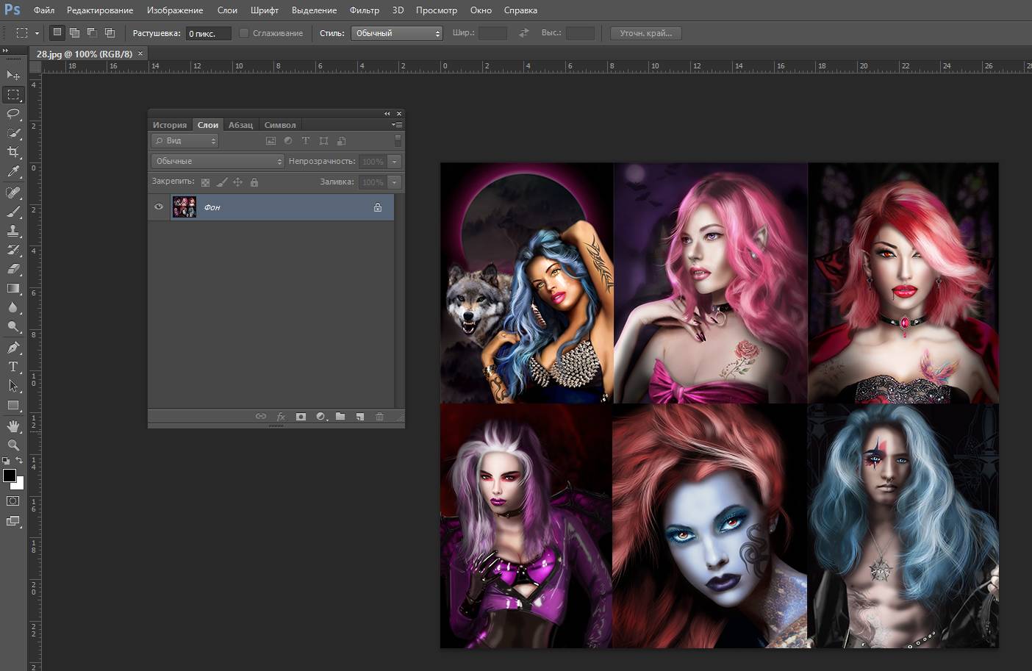The image size is (1032, 671).
Task: Close the 28.jpg document tab
Action: [x=140, y=54]
